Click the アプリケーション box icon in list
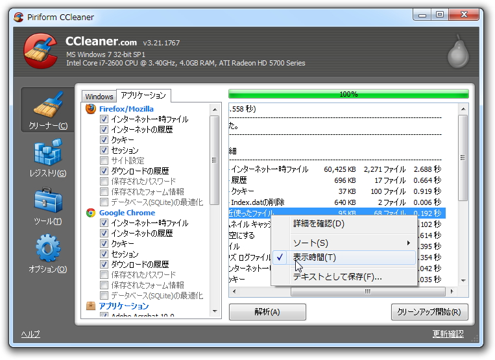This screenshot has height=360, width=495. pyautogui.click(x=91, y=306)
